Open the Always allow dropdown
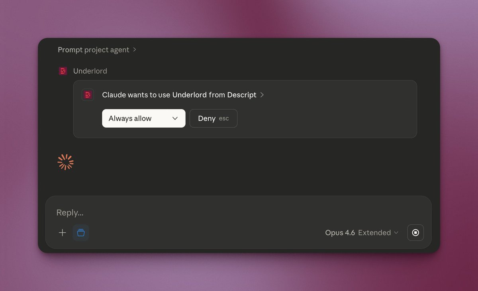This screenshot has height=291, width=478. tap(144, 118)
